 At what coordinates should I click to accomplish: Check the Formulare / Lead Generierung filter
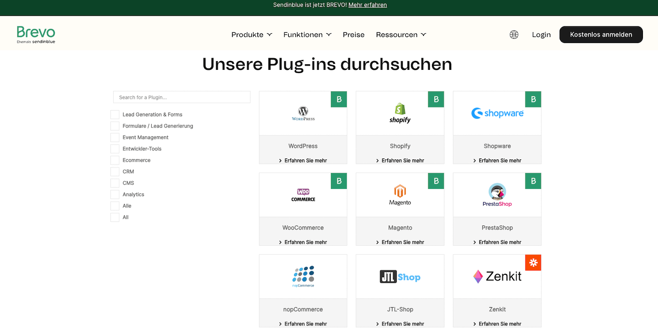[115, 126]
